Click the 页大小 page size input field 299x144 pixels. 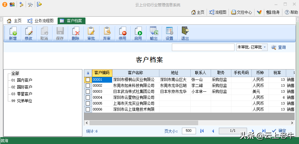click(x=189, y=131)
